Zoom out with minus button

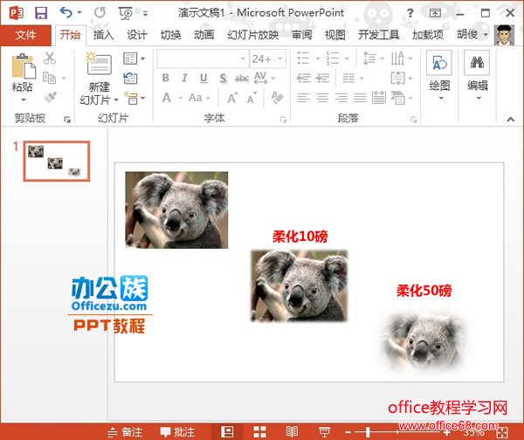point(348,432)
